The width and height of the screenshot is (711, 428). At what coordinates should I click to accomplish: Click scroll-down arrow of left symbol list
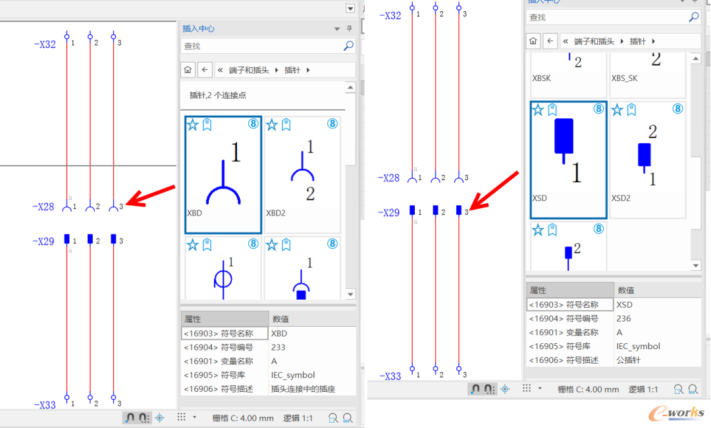coord(350,294)
